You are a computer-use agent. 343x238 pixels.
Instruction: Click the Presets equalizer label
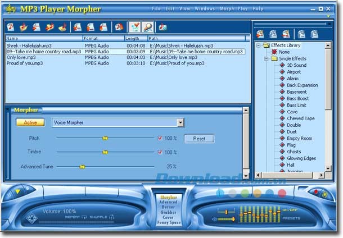point(291,218)
